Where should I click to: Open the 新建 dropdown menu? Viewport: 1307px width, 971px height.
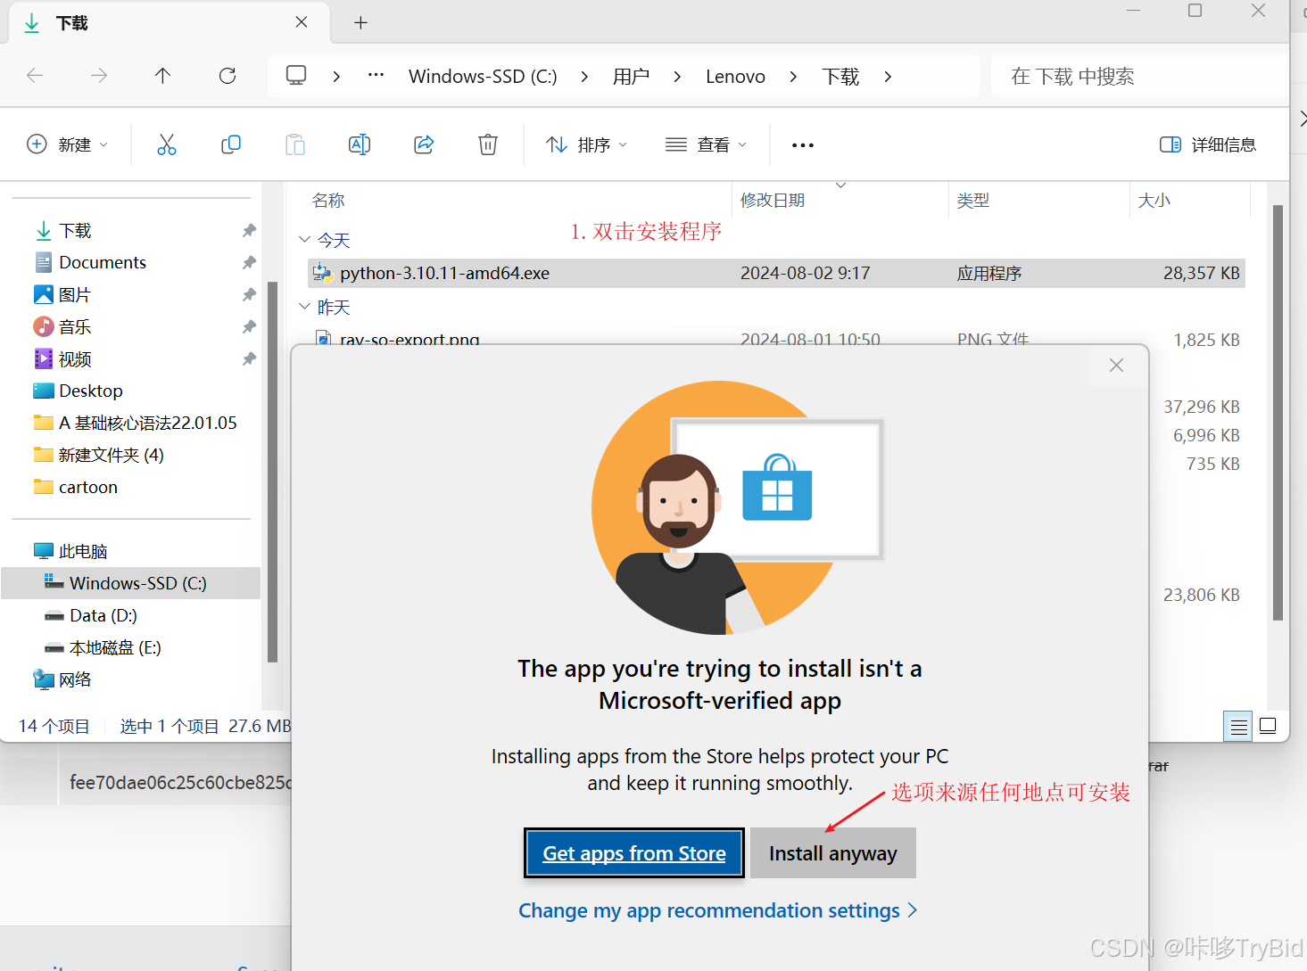68,144
